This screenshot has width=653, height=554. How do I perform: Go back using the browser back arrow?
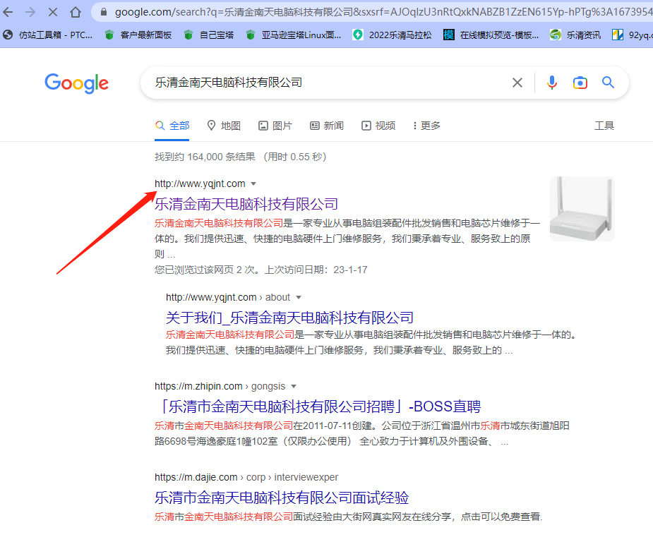click(8, 12)
